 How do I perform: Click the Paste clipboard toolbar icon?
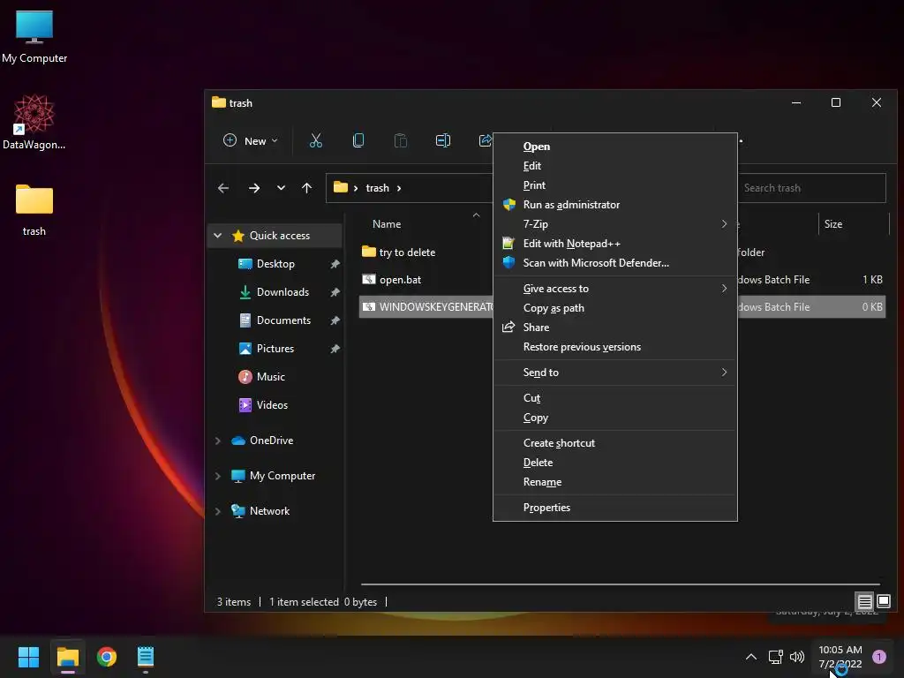point(400,140)
